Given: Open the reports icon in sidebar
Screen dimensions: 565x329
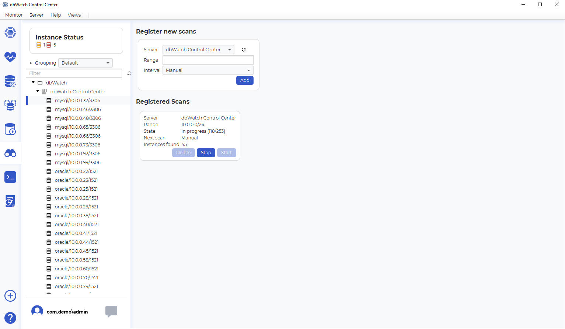Looking at the screenshot, I should 10,201.
